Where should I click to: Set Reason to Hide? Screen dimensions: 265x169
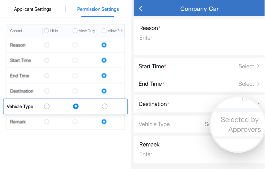pyautogui.click(x=47, y=45)
